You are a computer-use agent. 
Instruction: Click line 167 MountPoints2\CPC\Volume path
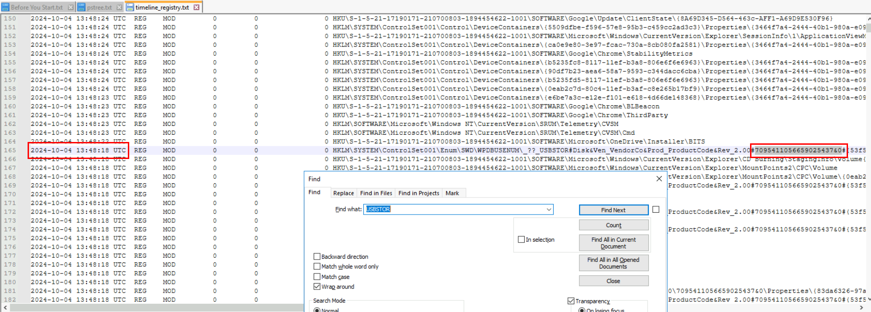pyautogui.click(x=585, y=168)
